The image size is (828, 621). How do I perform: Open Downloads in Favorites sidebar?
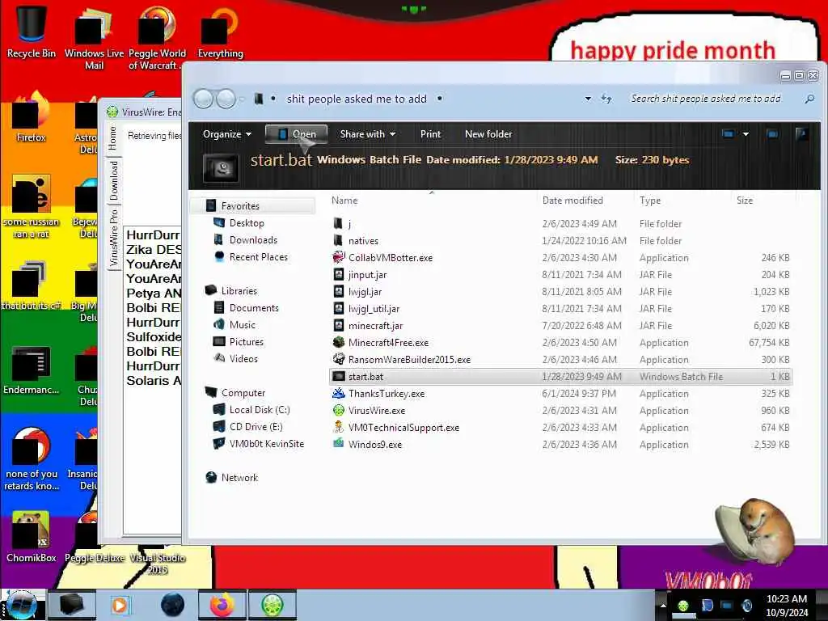tap(253, 239)
